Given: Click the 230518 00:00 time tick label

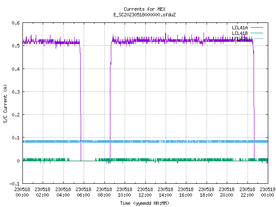Looking at the screenshot, I should pos(22,192).
